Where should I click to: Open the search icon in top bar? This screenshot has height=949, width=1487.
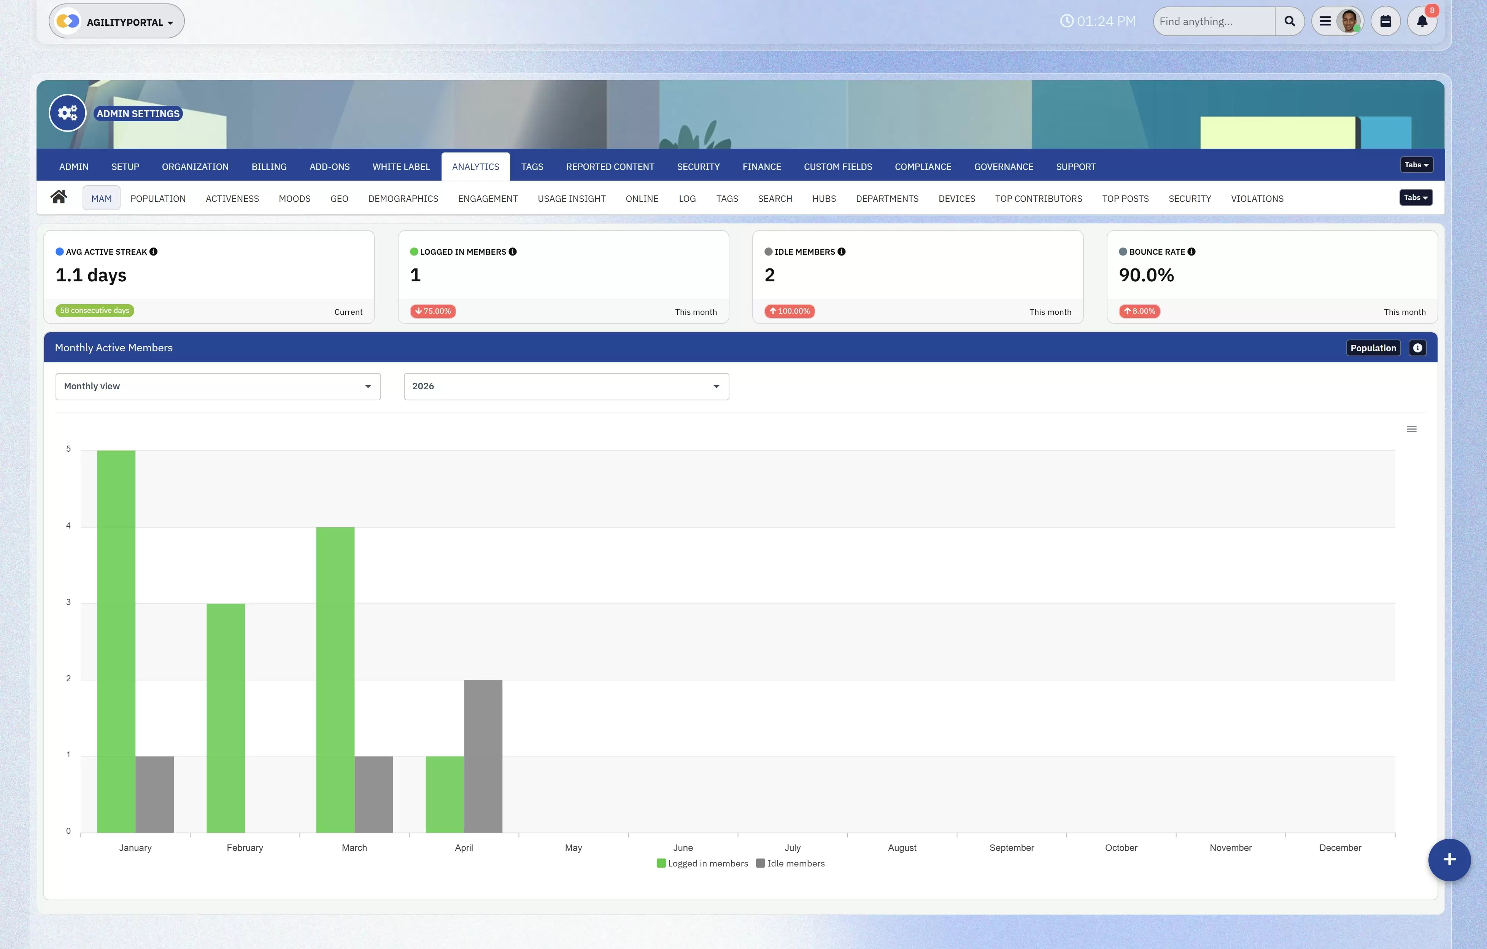[x=1289, y=21]
